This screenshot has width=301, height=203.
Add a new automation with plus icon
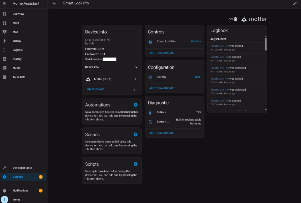click(x=136, y=105)
